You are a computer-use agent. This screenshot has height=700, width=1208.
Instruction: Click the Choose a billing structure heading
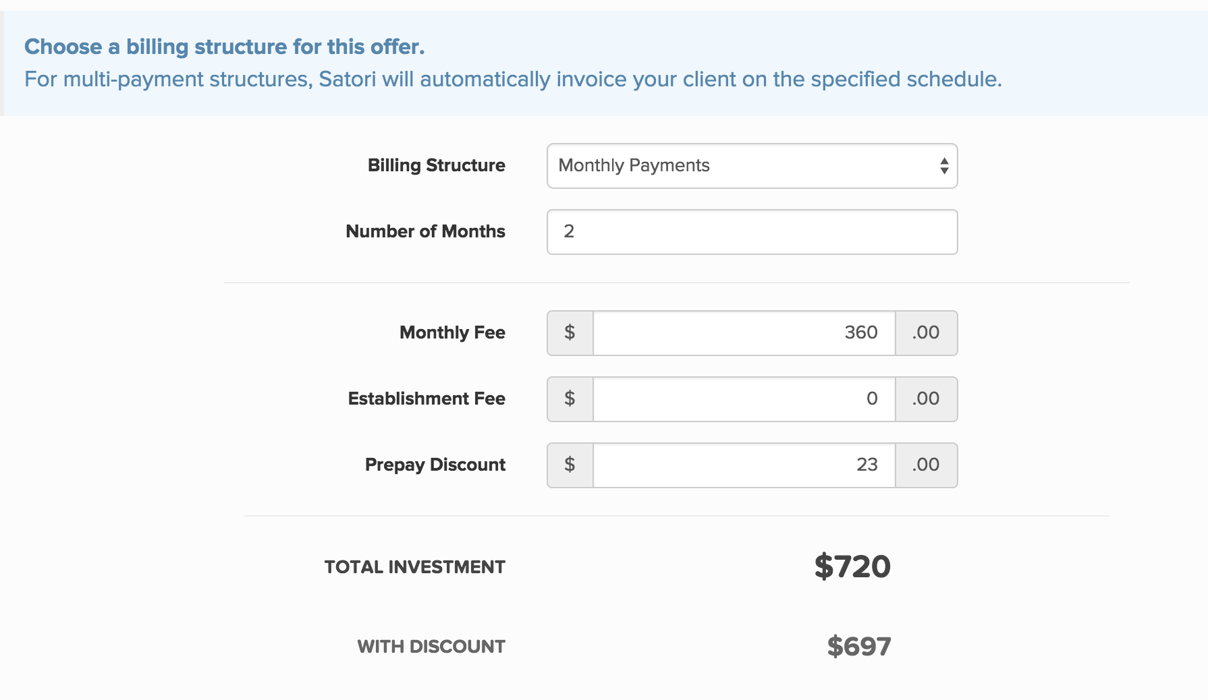click(224, 47)
